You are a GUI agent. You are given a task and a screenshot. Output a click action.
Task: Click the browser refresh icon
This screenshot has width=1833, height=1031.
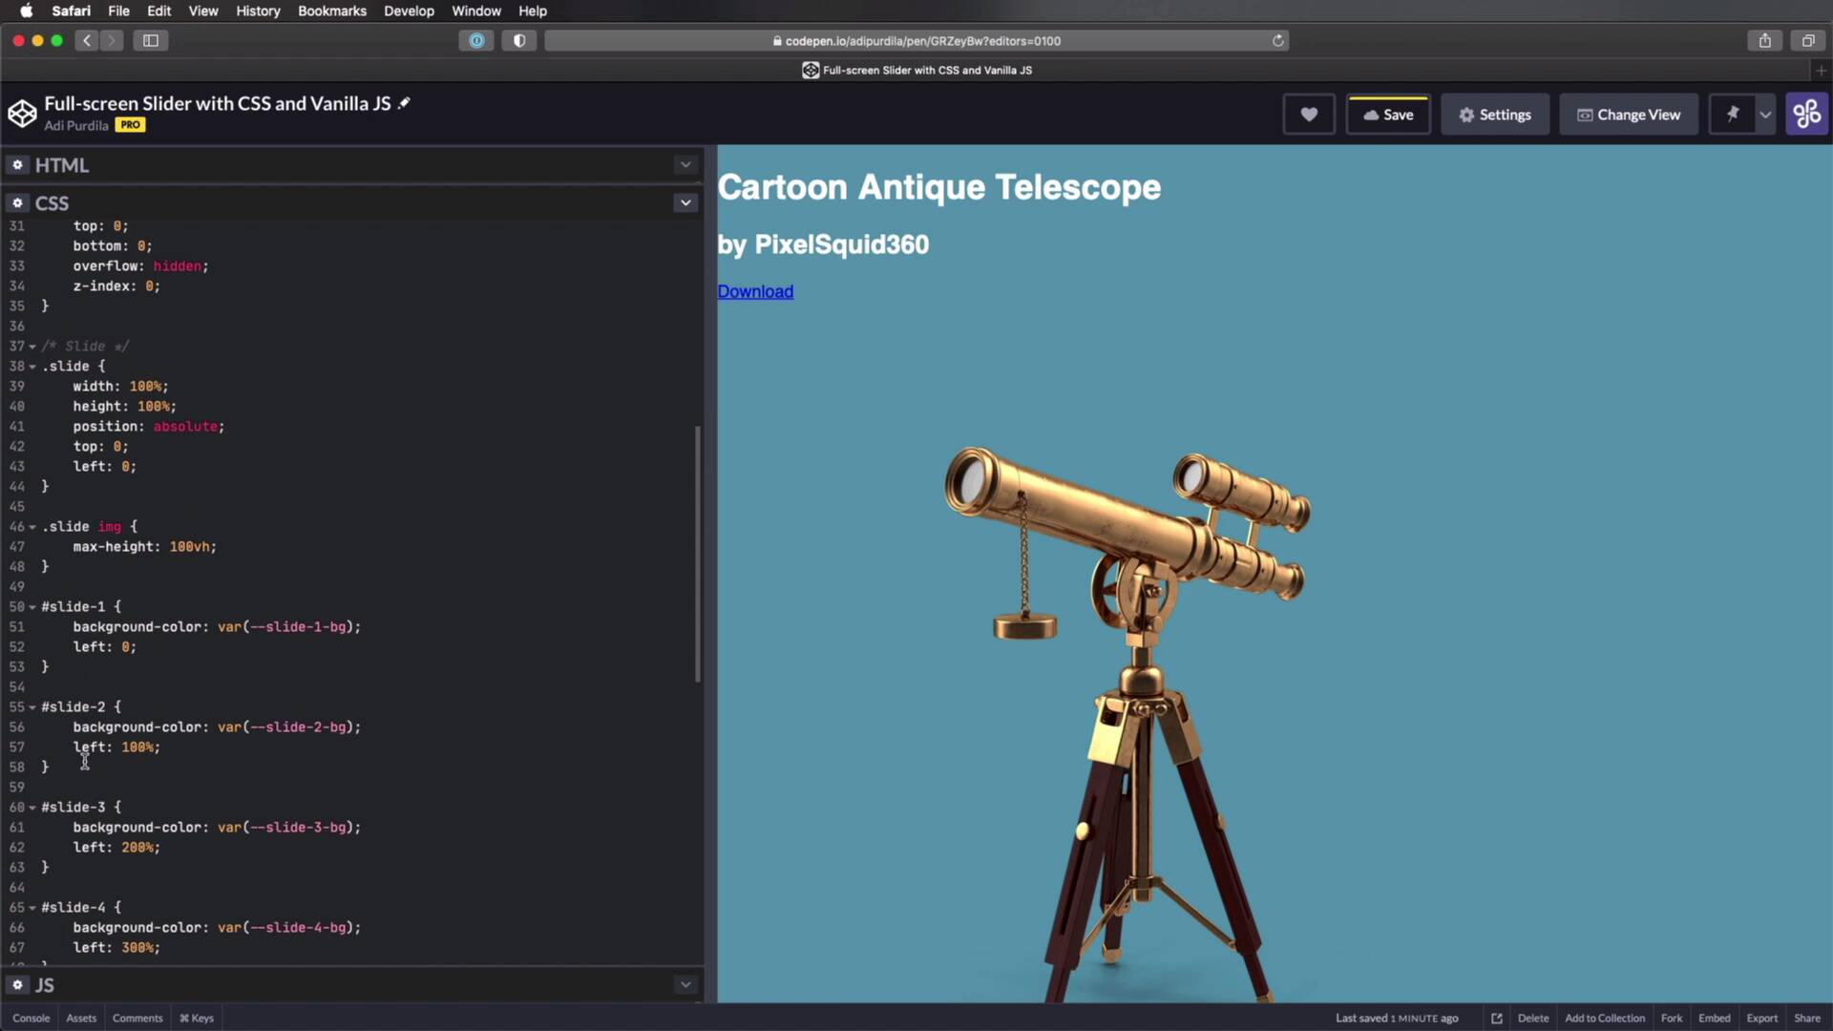coord(1277,40)
